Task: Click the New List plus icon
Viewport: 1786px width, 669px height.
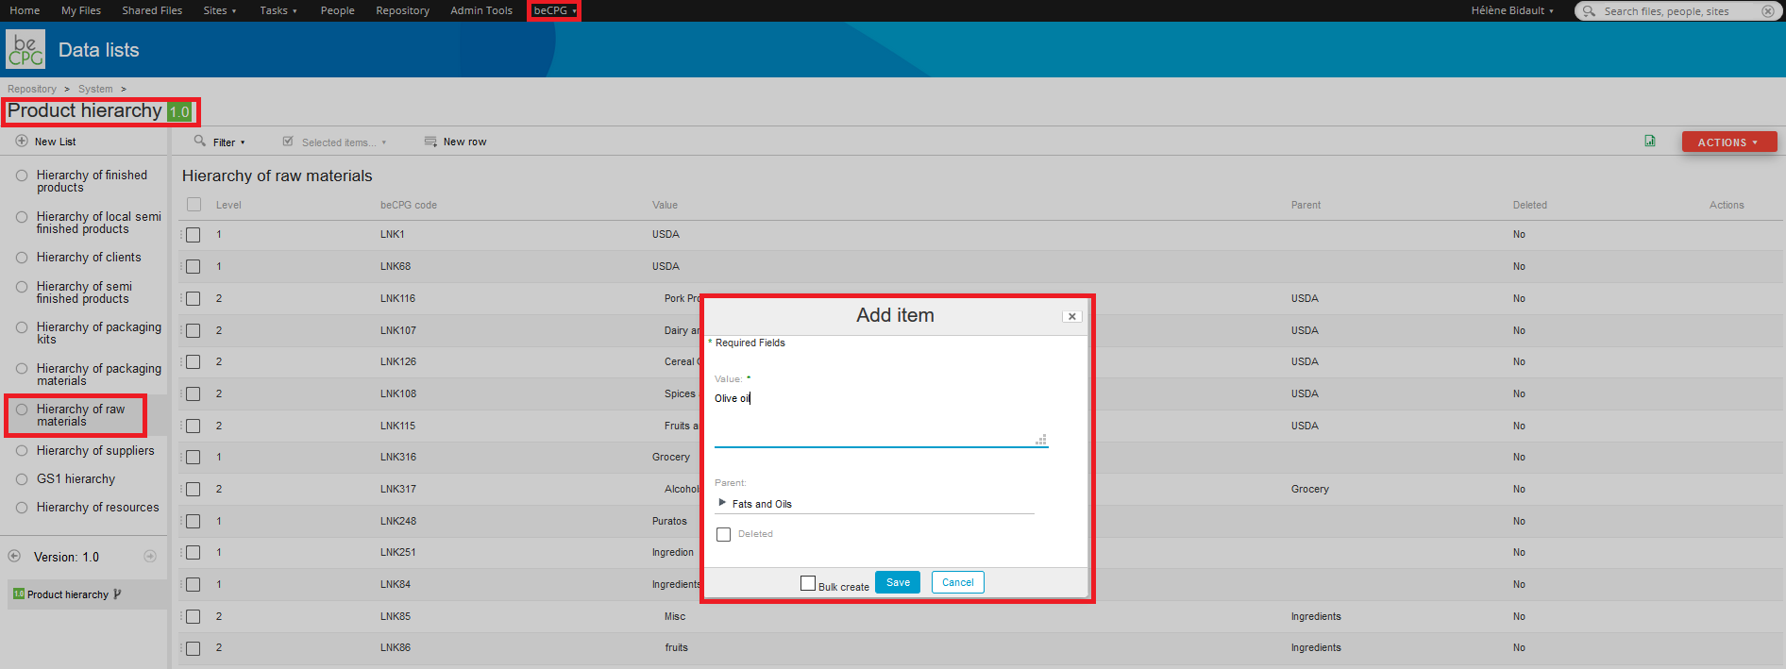Action: click(x=22, y=142)
